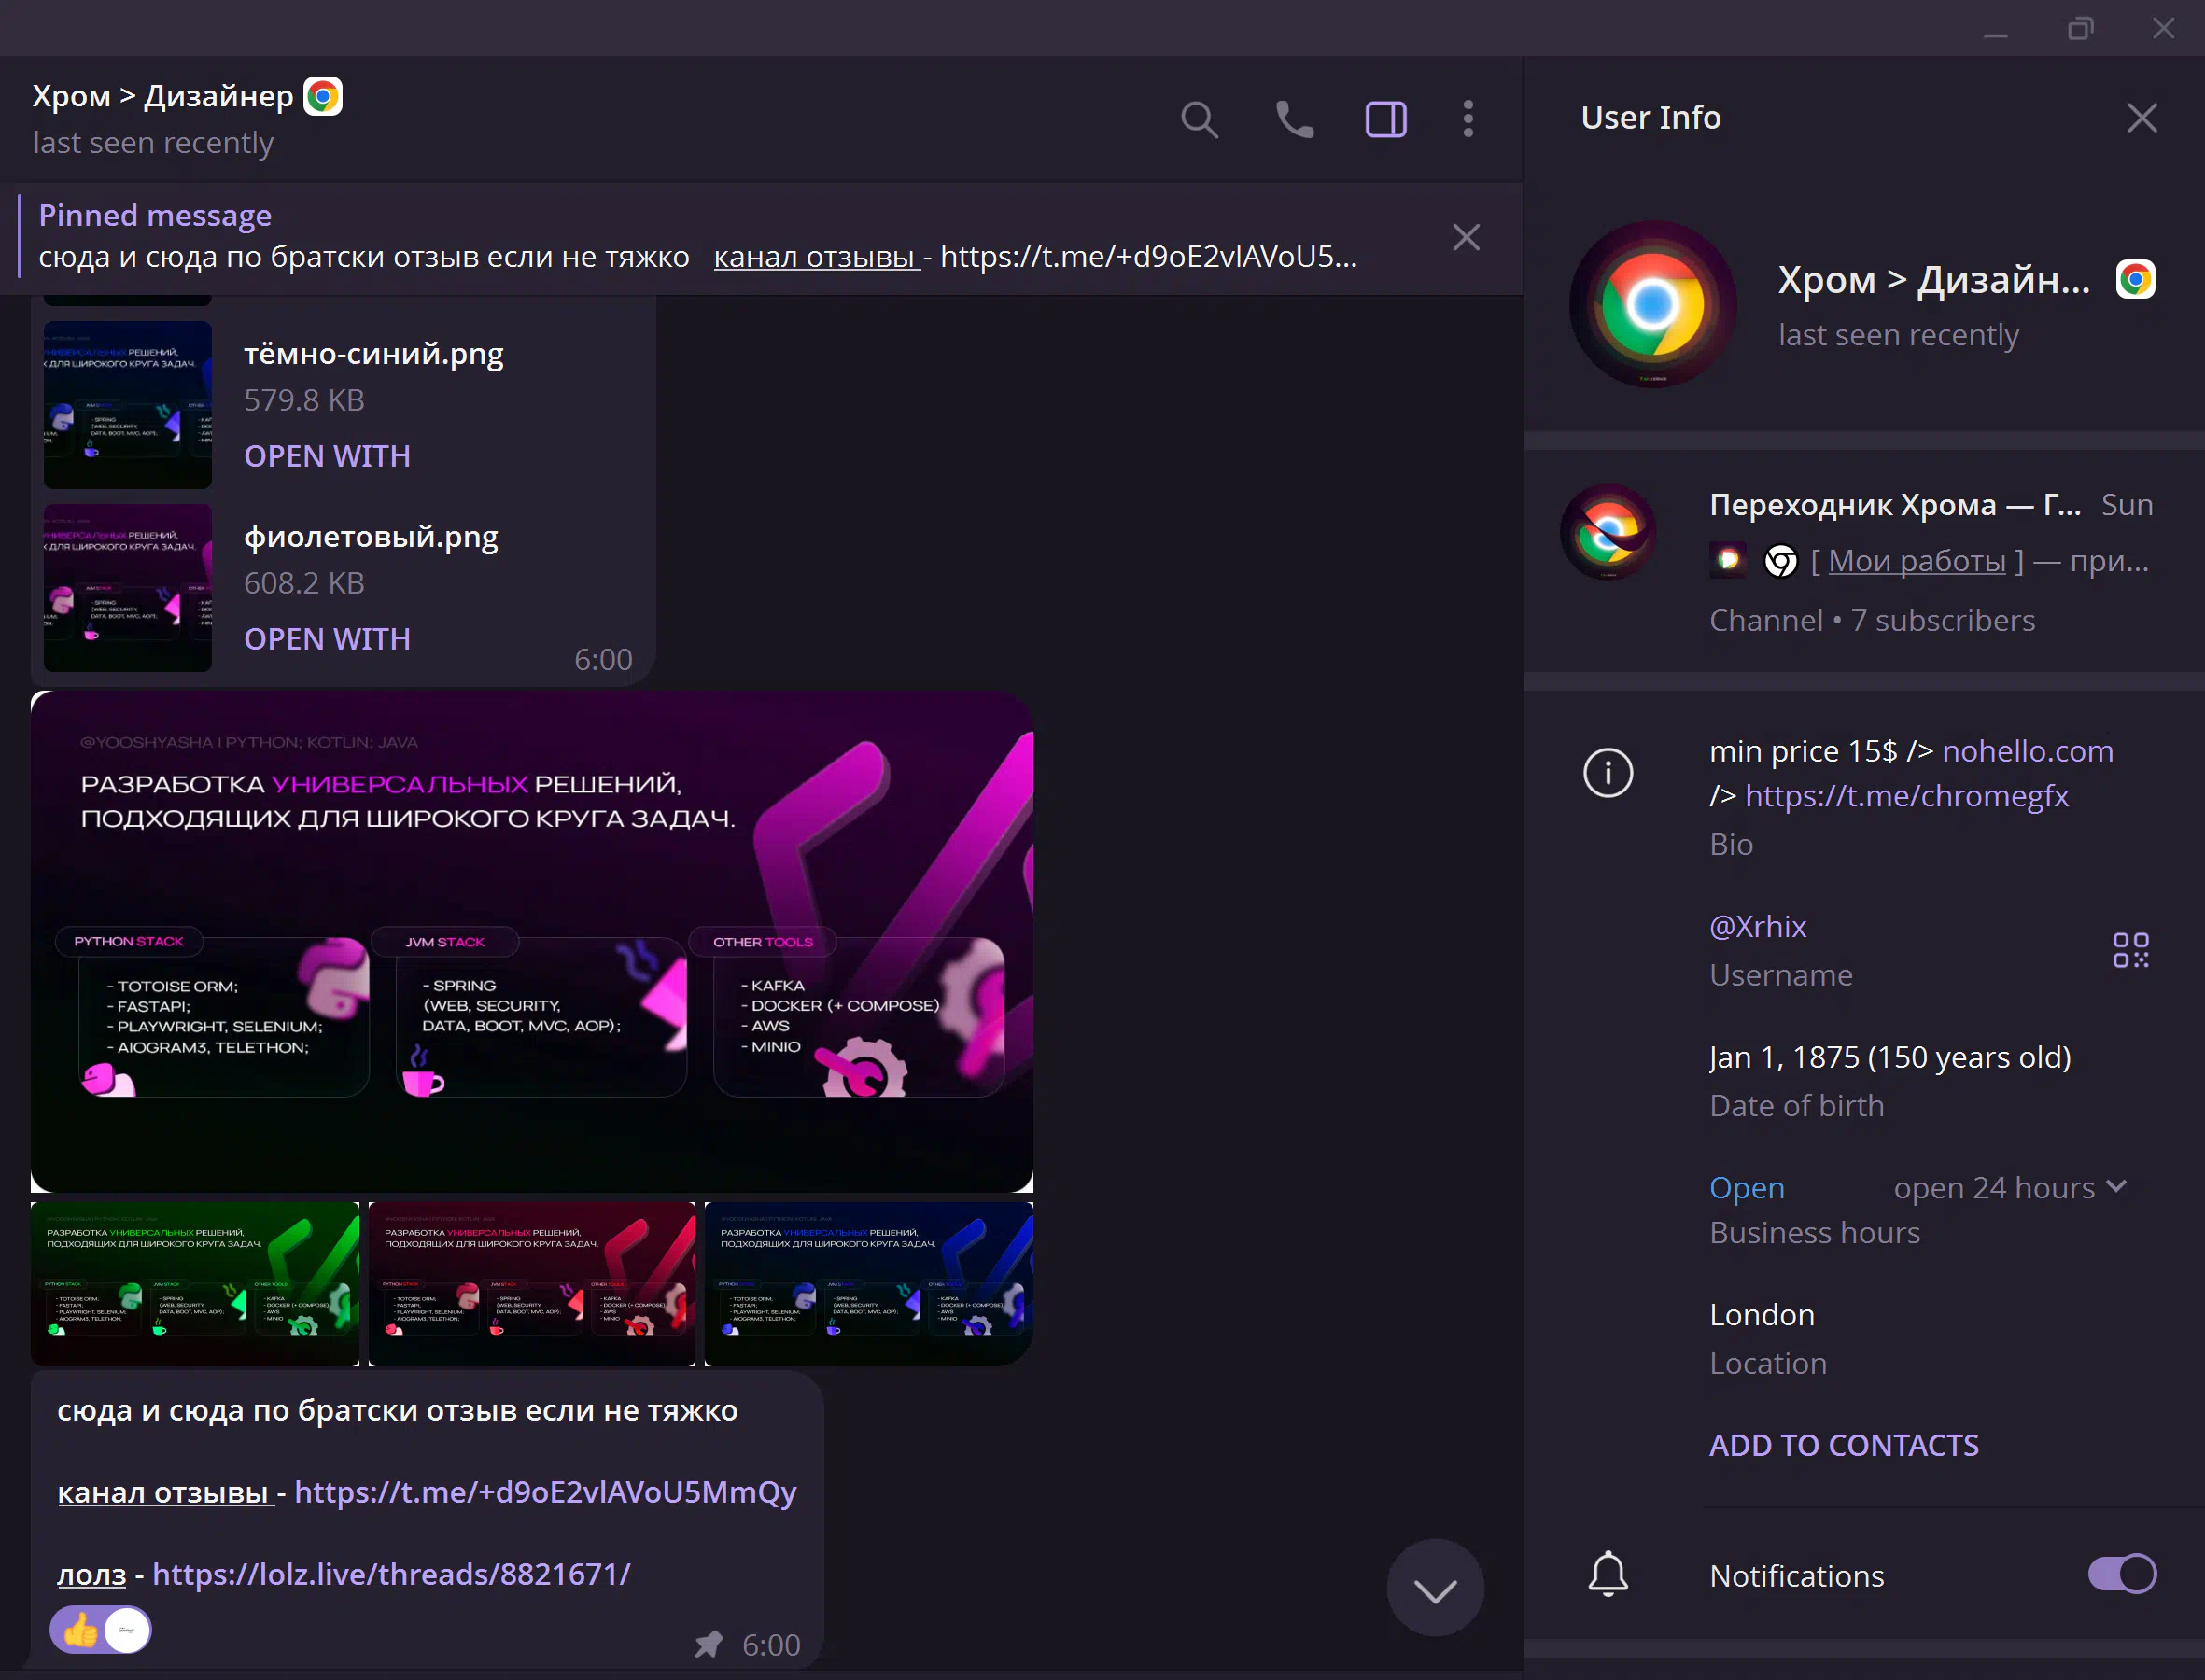Click the Chrome emoji badge in chat title

point(323,97)
